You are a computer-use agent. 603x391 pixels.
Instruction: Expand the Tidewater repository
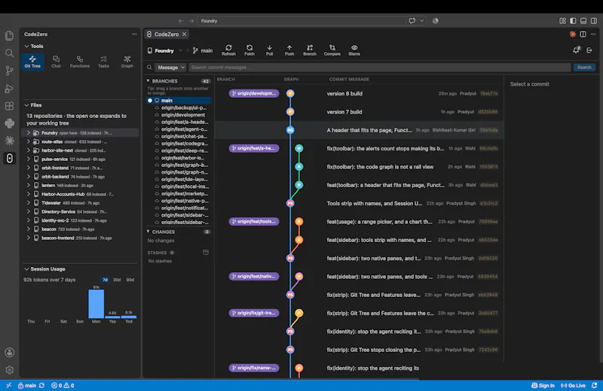[x=28, y=203]
